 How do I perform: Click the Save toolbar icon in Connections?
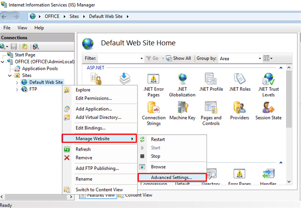(14, 47)
